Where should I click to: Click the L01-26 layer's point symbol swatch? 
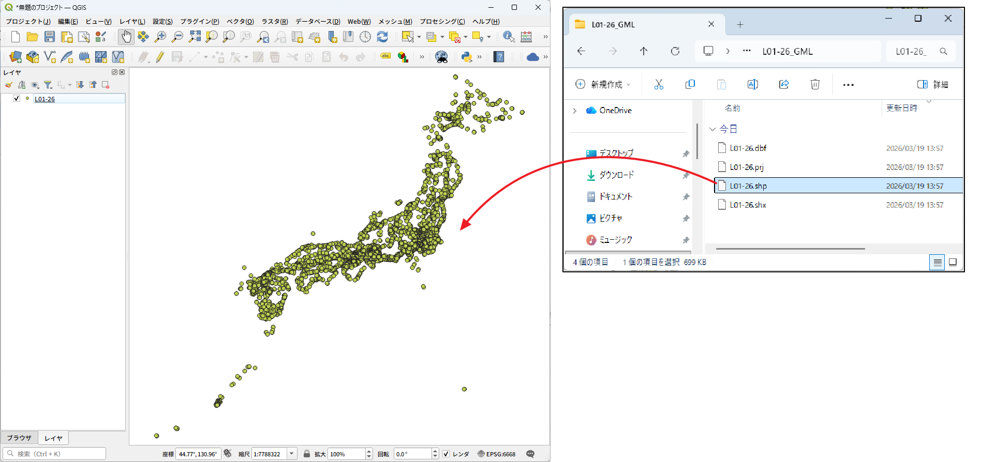coord(27,99)
